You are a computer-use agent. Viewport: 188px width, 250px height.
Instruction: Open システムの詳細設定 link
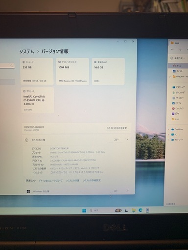point(92,180)
